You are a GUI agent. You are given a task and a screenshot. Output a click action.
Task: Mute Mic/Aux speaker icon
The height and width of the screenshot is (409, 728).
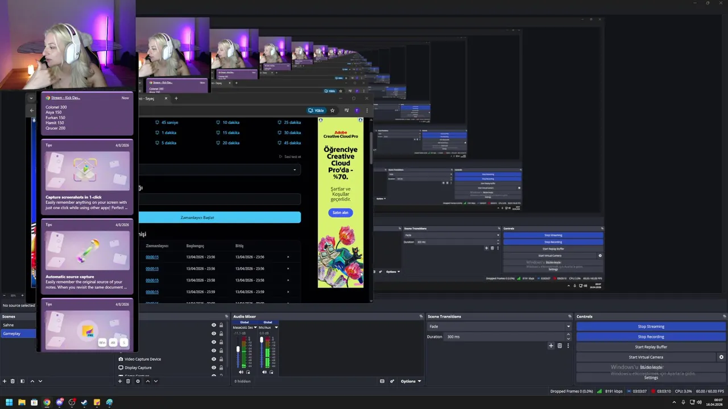pyautogui.click(x=264, y=372)
